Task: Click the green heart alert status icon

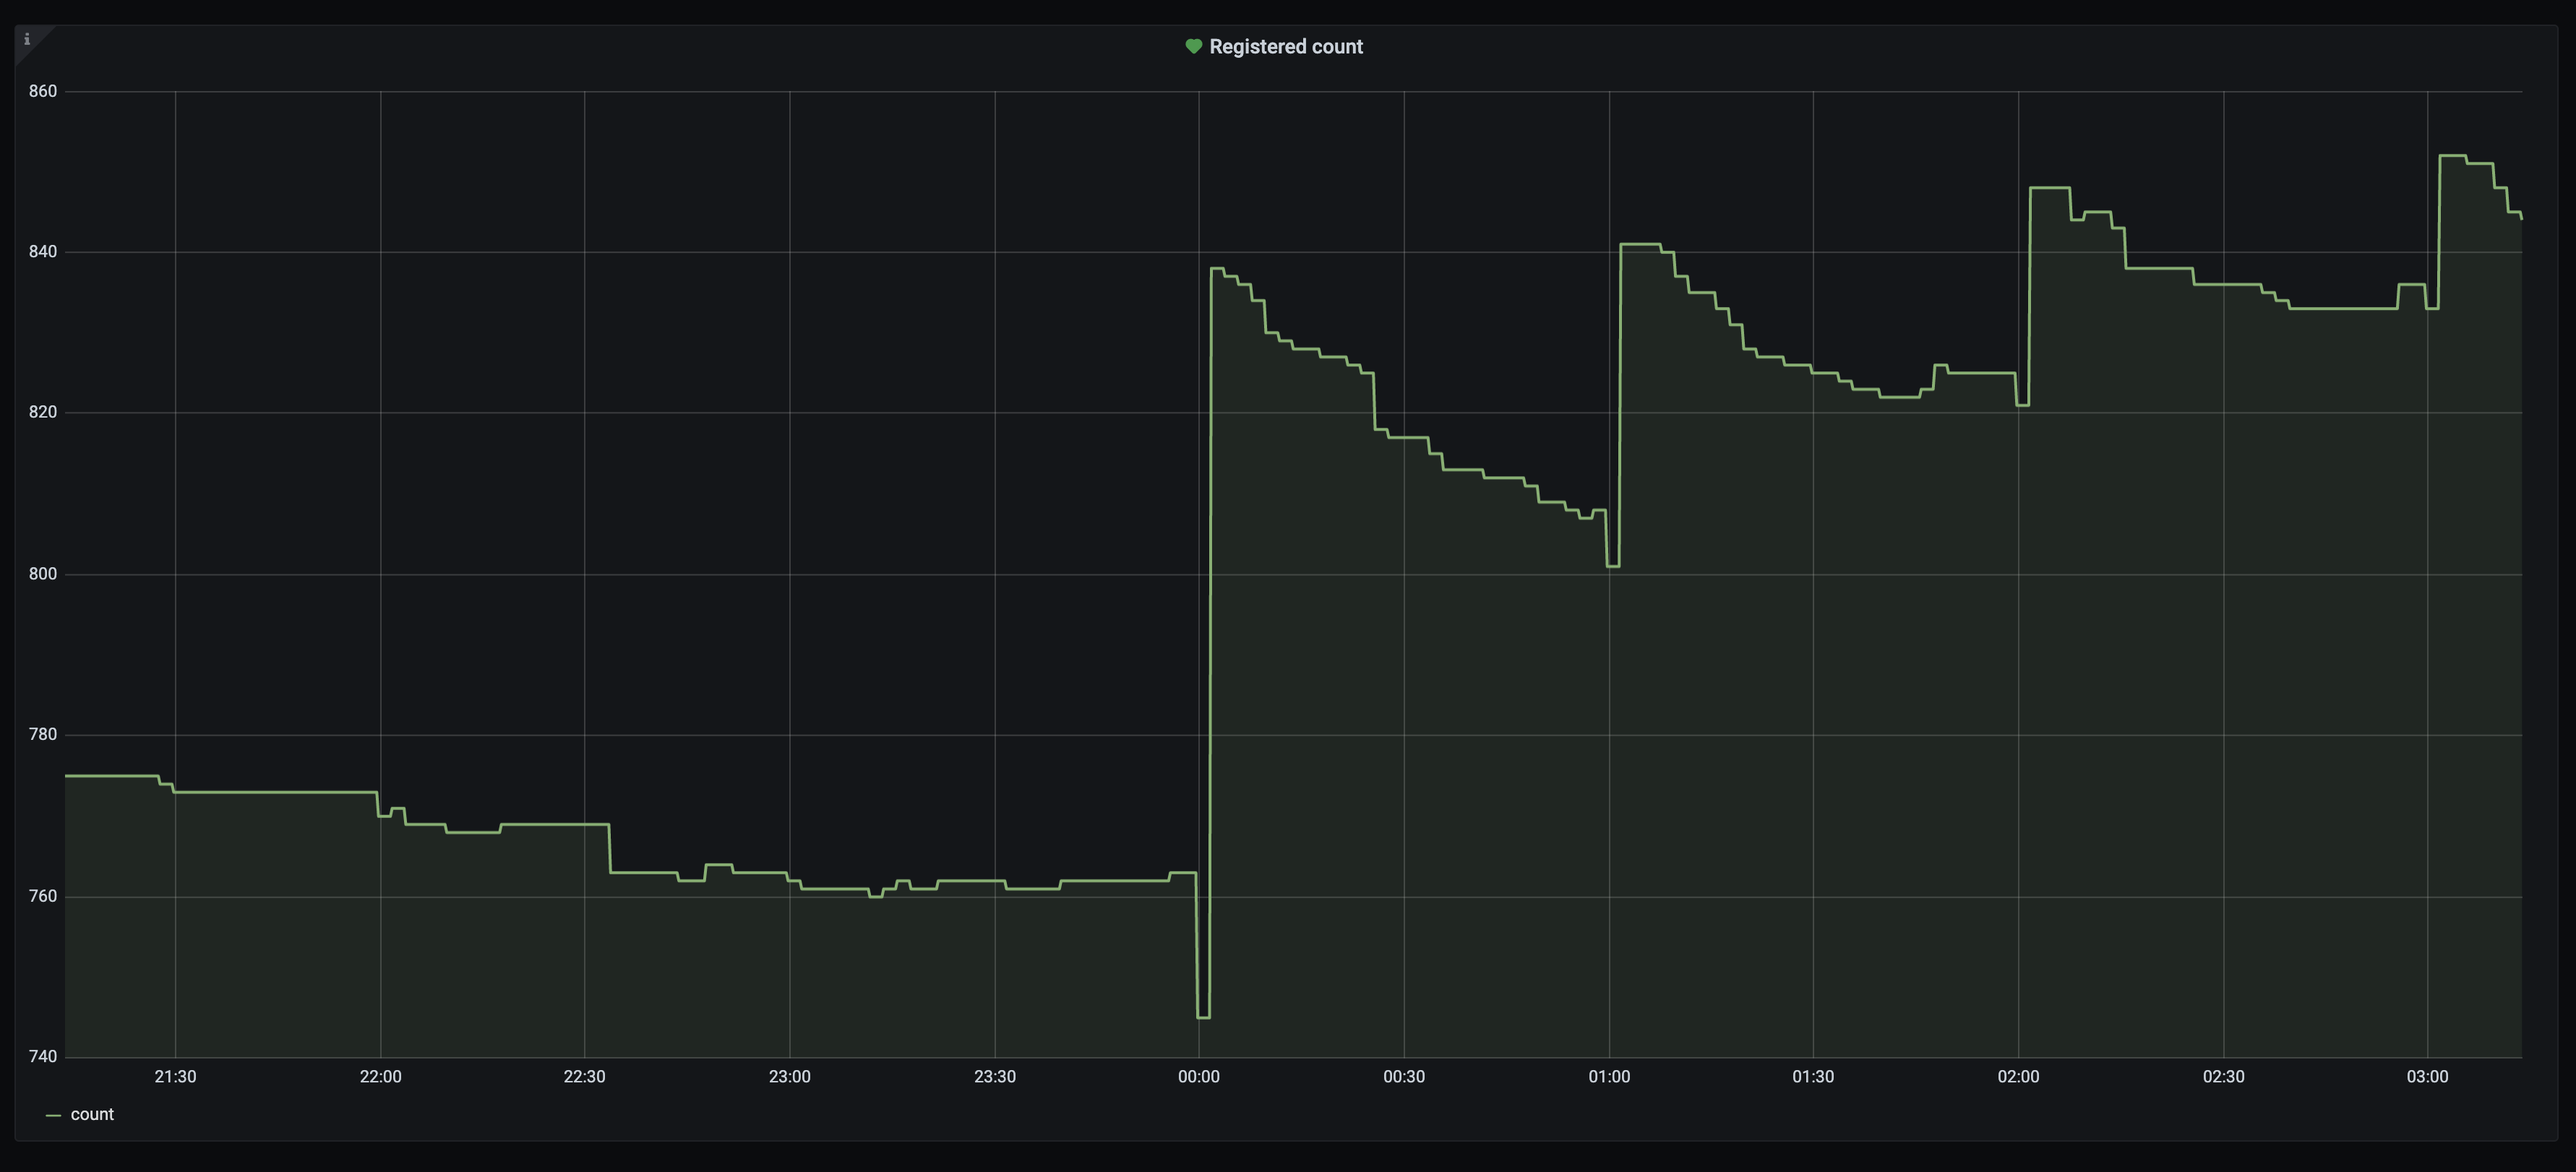Action: [1193, 46]
